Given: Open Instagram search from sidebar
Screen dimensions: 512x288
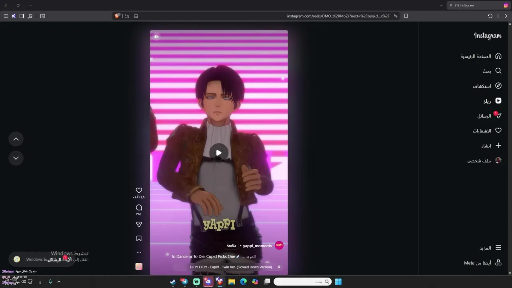Looking at the screenshot, I should (492, 71).
